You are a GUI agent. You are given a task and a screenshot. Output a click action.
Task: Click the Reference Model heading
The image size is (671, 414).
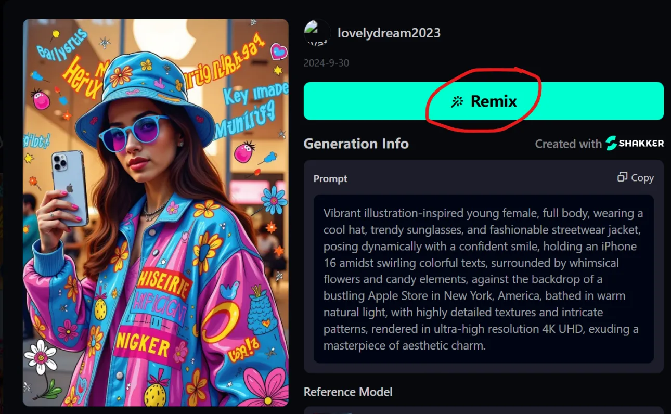point(347,392)
